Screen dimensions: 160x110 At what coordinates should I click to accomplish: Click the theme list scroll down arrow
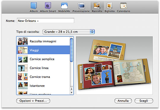(x=72, y=93)
